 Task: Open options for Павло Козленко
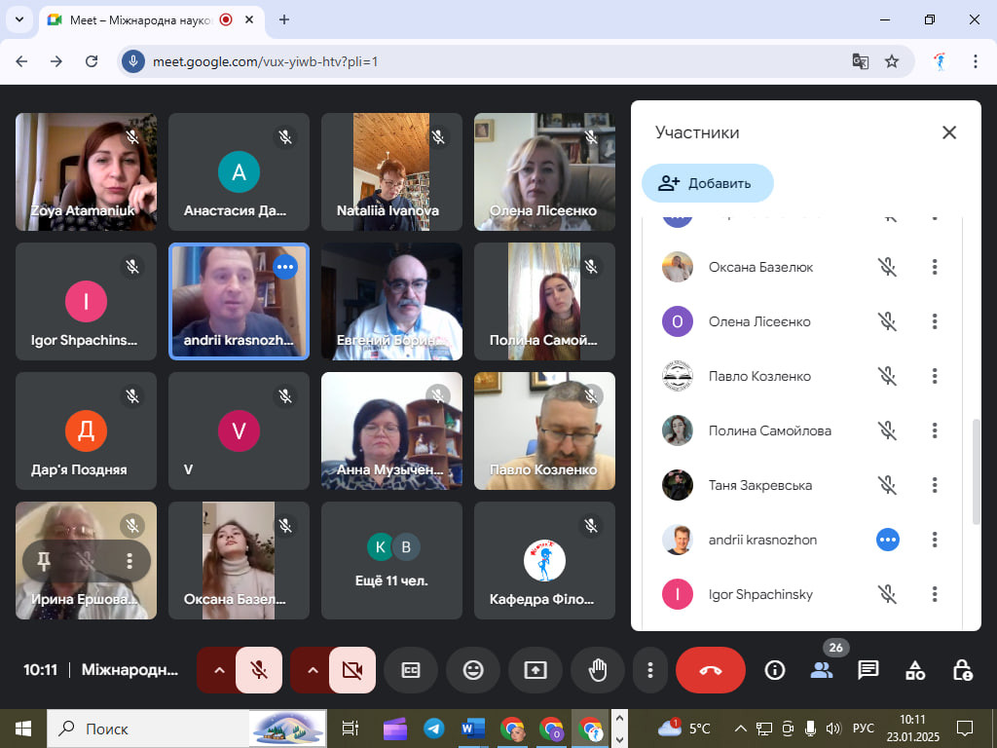(x=935, y=376)
